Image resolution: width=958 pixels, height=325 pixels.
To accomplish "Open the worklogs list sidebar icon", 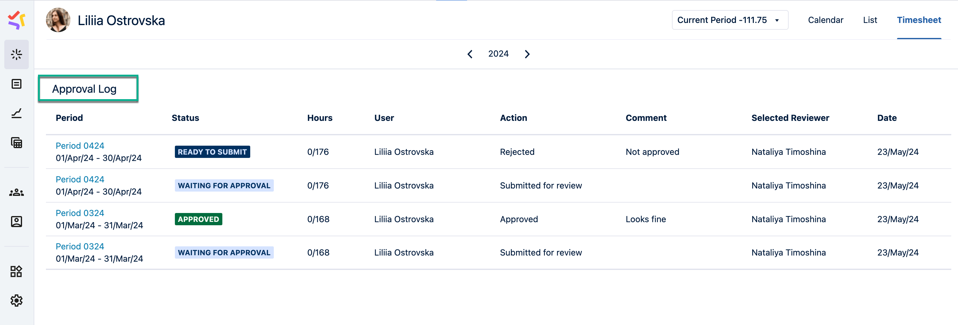I will pyautogui.click(x=16, y=84).
